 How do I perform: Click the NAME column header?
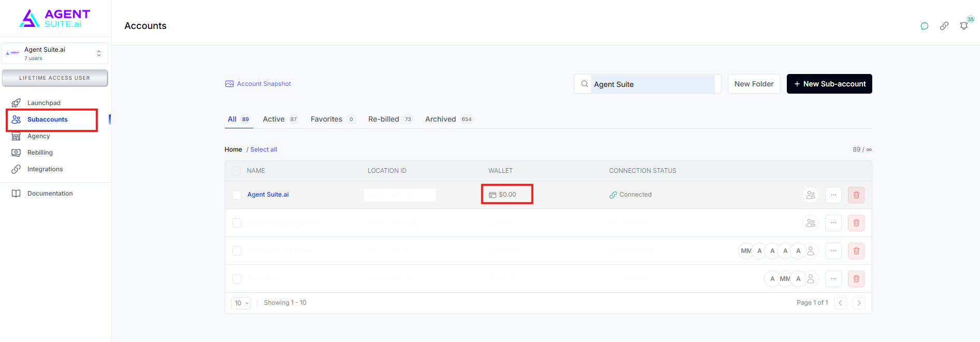pos(256,171)
